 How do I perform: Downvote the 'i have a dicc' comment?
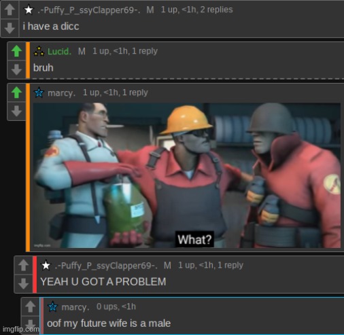(x=10, y=28)
